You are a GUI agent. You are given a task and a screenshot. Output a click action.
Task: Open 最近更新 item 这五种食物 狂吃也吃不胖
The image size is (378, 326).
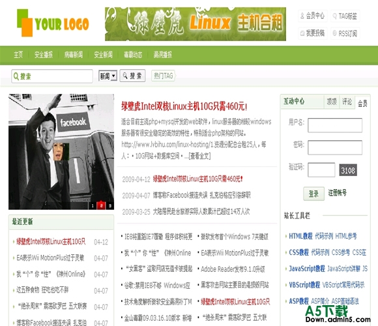[42, 290]
